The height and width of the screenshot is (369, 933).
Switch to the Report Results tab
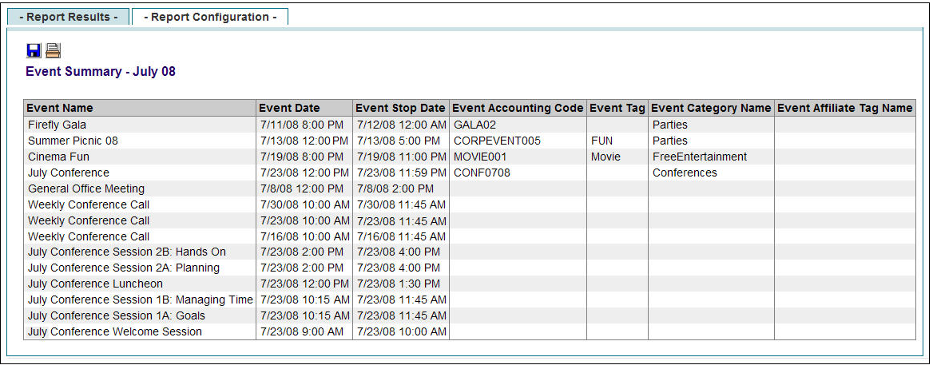pos(69,17)
